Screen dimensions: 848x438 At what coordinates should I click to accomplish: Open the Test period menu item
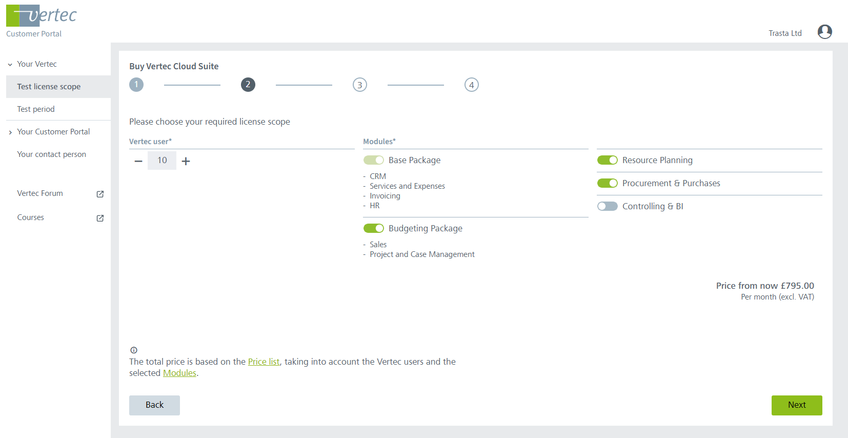[36, 109]
